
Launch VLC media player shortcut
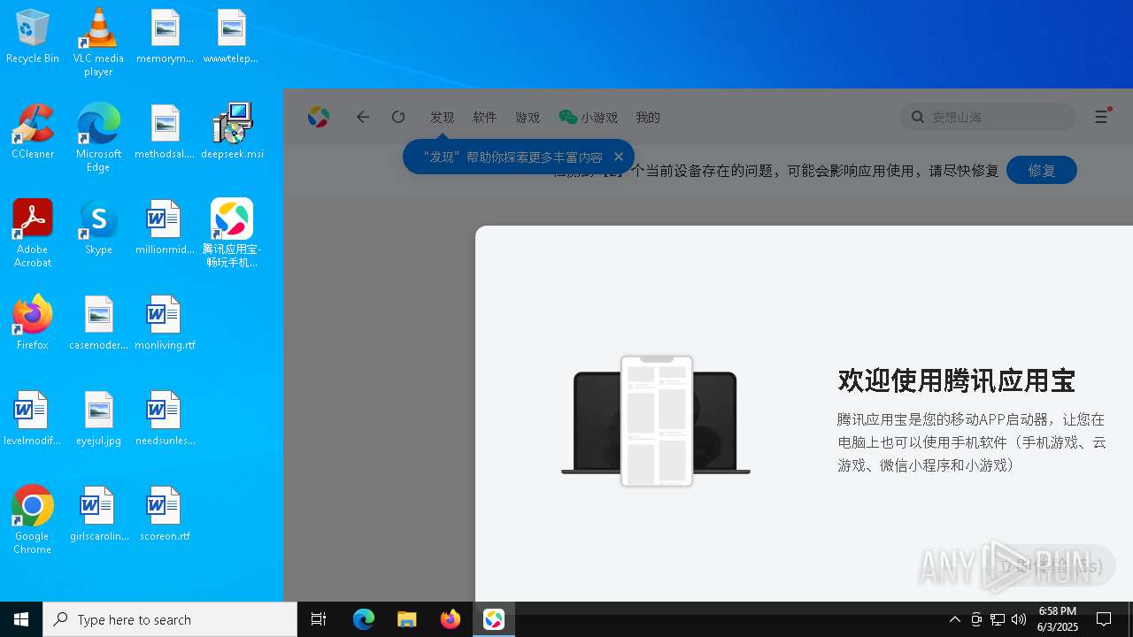click(x=98, y=42)
